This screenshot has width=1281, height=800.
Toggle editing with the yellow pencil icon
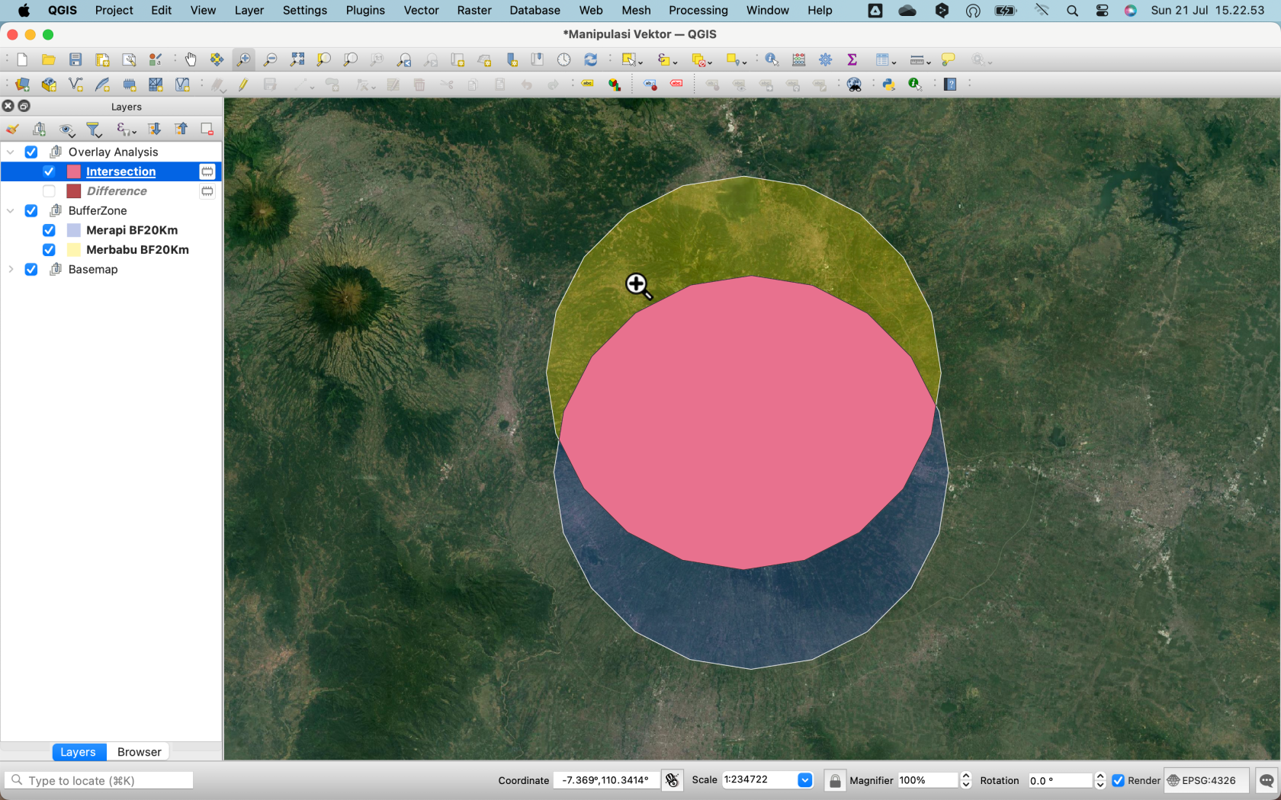pyautogui.click(x=243, y=85)
